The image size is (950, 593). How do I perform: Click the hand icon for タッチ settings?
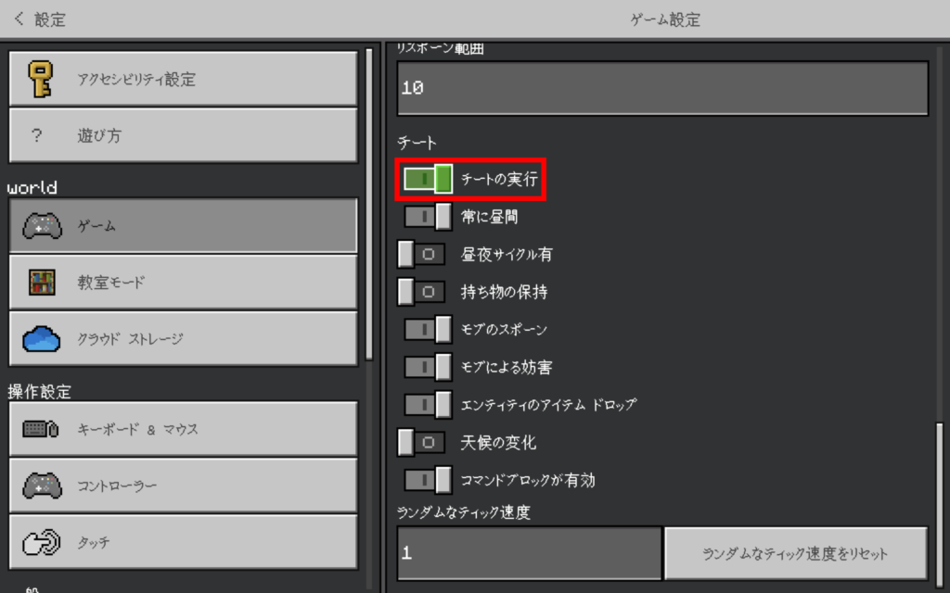click(41, 543)
